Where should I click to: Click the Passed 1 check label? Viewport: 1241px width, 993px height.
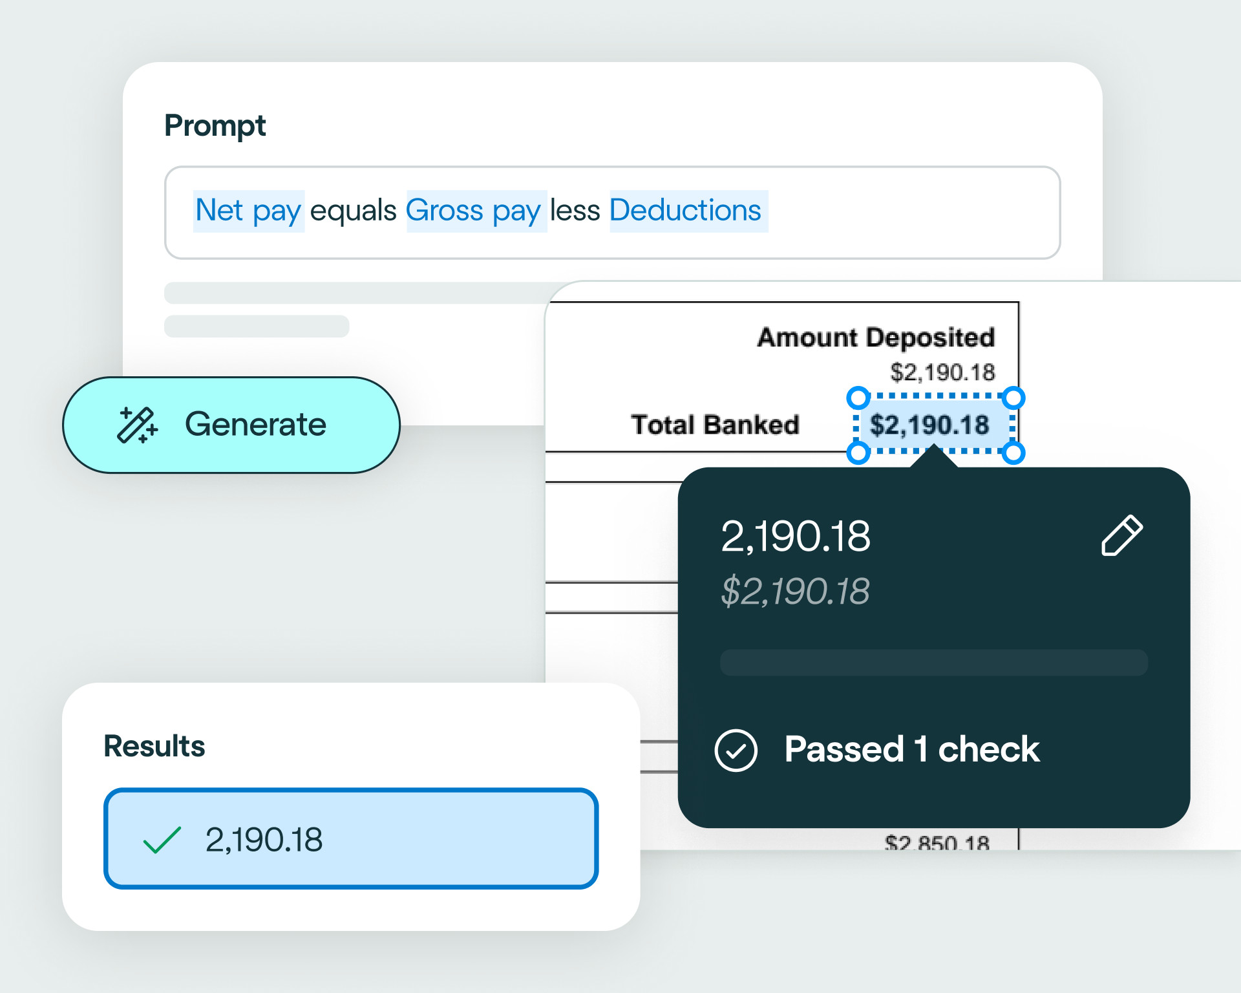(x=911, y=750)
